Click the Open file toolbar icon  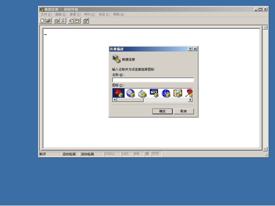coord(48,21)
